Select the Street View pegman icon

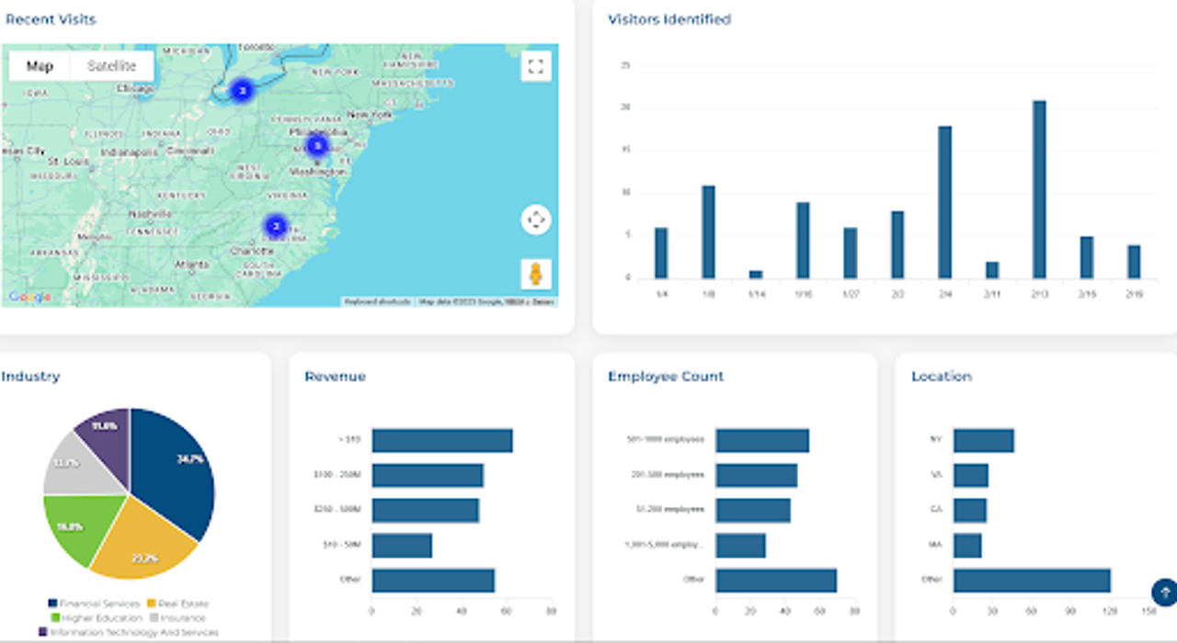click(x=536, y=274)
